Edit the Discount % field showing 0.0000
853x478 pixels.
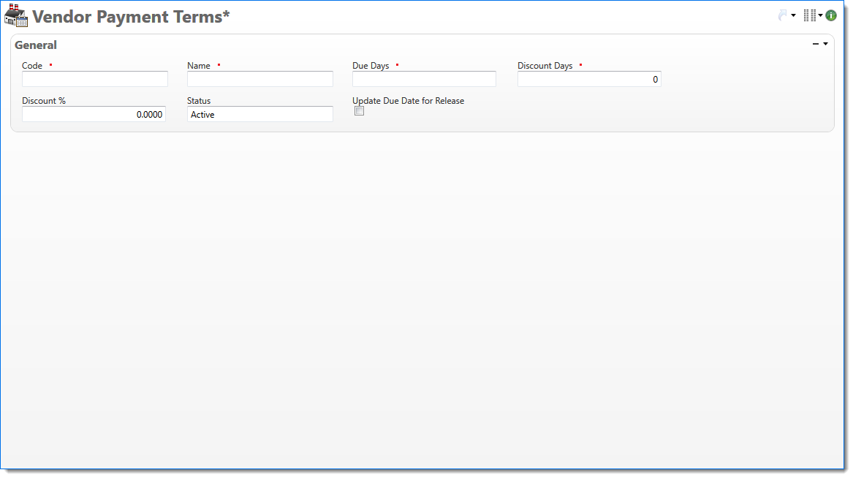point(94,115)
